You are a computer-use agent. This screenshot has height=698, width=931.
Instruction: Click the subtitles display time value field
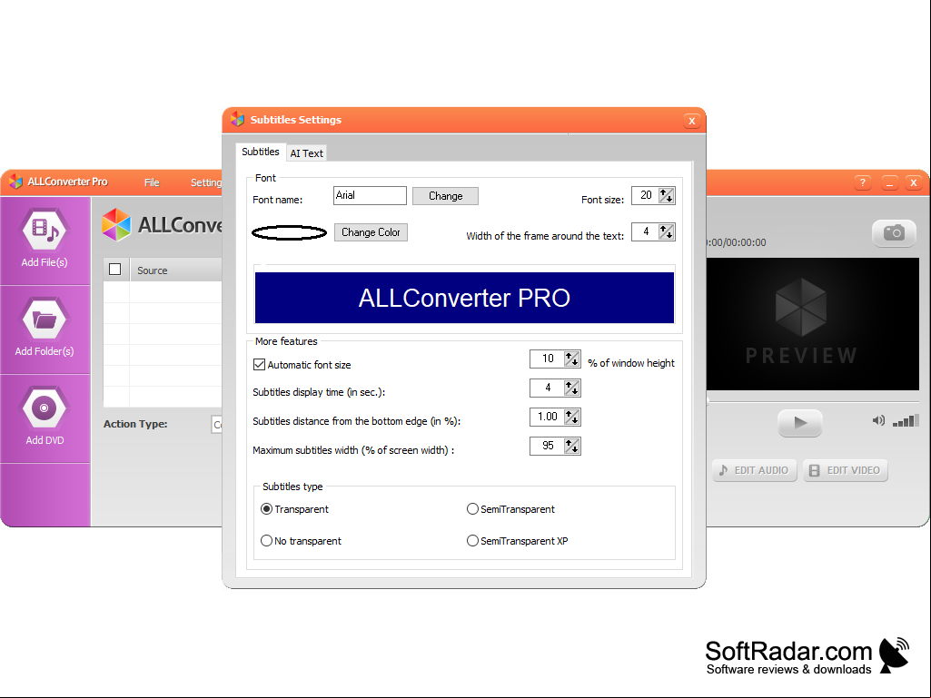click(x=547, y=388)
